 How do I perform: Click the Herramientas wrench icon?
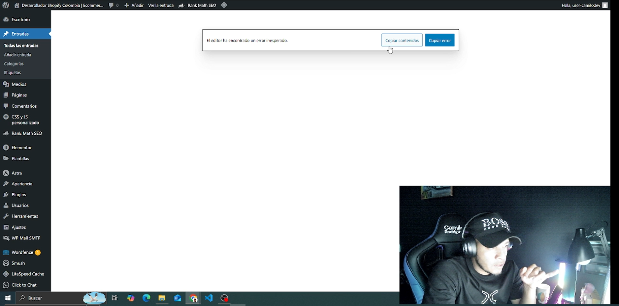point(6,216)
